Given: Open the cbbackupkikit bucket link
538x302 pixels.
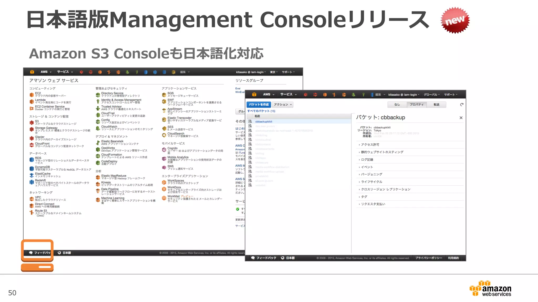Looking at the screenshot, I should tap(263, 122).
